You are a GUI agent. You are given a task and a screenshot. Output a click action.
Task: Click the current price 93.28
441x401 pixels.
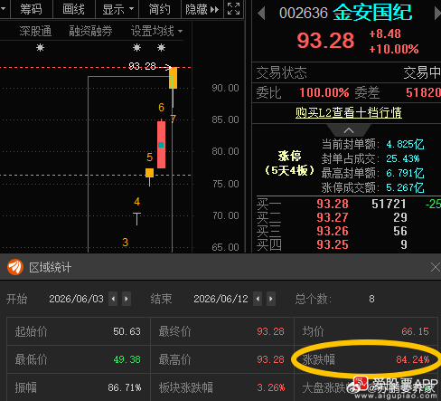click(x=325, y=41)
